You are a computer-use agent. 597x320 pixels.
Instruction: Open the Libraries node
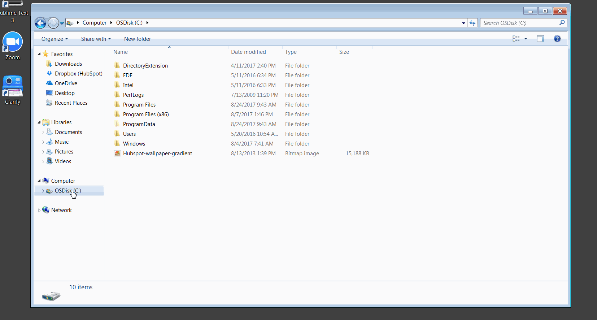61,122
